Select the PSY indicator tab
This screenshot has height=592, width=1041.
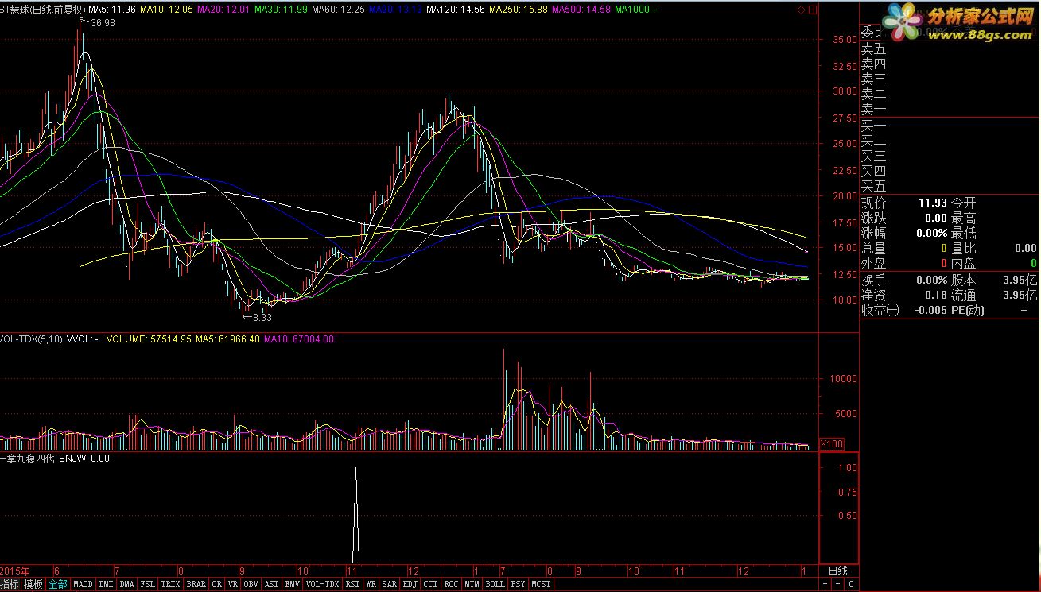(518, 584)
